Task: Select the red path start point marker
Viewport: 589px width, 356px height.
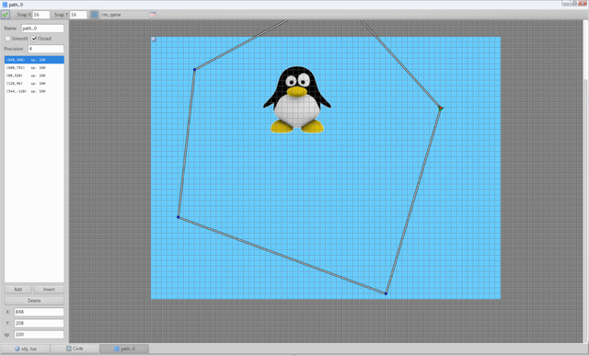Action: (x=441, y=109)
